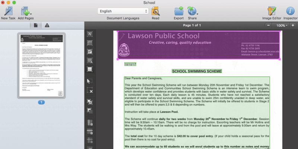Click the 'Adelaide Street, Lawson. 2783' address line
The width and height of the screenshot is (298, 149).
coord(257,54)
